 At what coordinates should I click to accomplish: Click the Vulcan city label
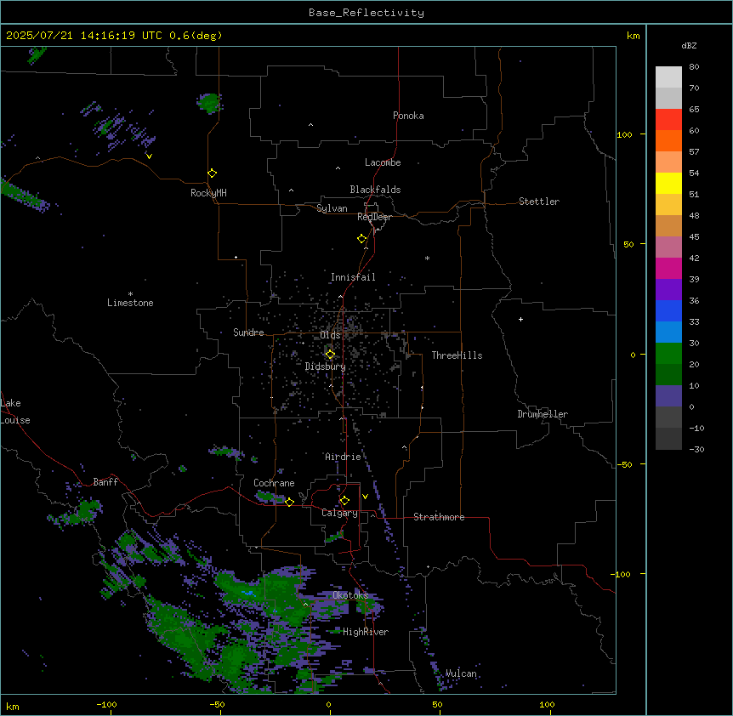(461, 673)
